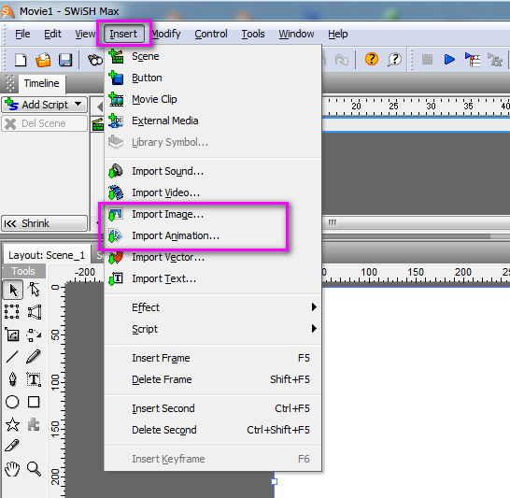Click frame 30 on timeline ruler
Viewport: 510px width, 498px height.
point(431,106)
